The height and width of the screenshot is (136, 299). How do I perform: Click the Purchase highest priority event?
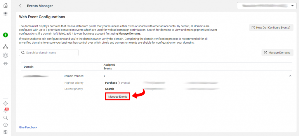(111, 83)
